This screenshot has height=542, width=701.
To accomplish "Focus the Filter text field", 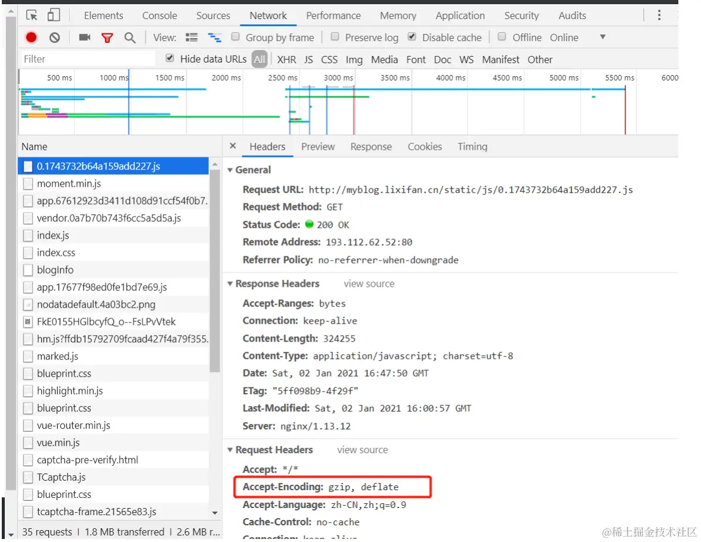I will [x=88, y=59].
